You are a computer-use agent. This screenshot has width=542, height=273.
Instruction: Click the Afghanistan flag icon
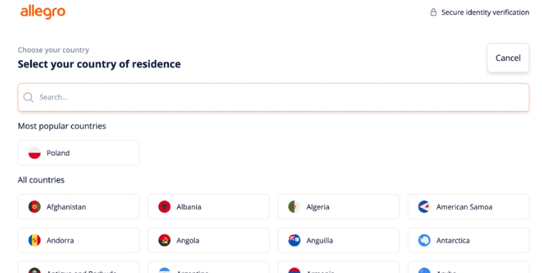[x=34, y=207]
